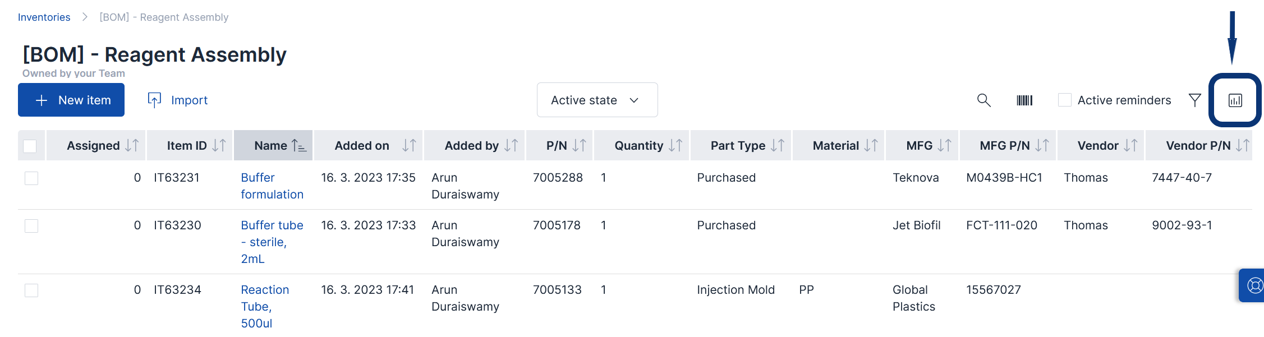Select the Buffer formulation row checkbox
The height and width of the screenshot is (337, 1264).
[x=31, y=178]
